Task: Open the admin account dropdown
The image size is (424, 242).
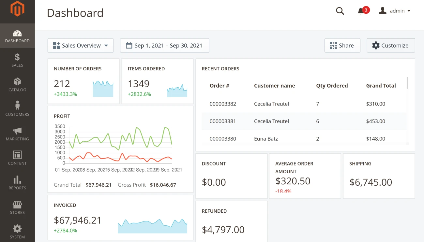Action: coord(395,11)
